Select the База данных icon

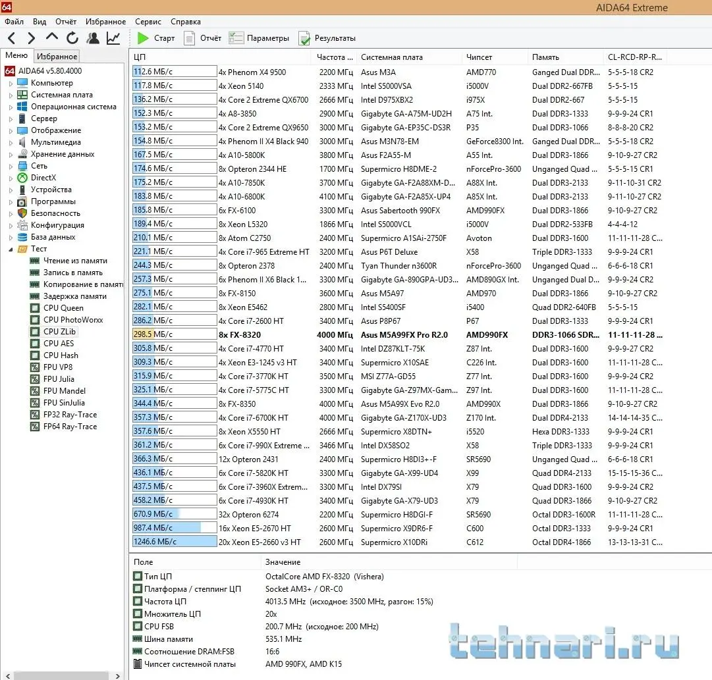(22, 237)
